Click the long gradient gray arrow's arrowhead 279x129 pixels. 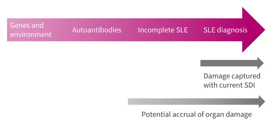pos(262,101)
